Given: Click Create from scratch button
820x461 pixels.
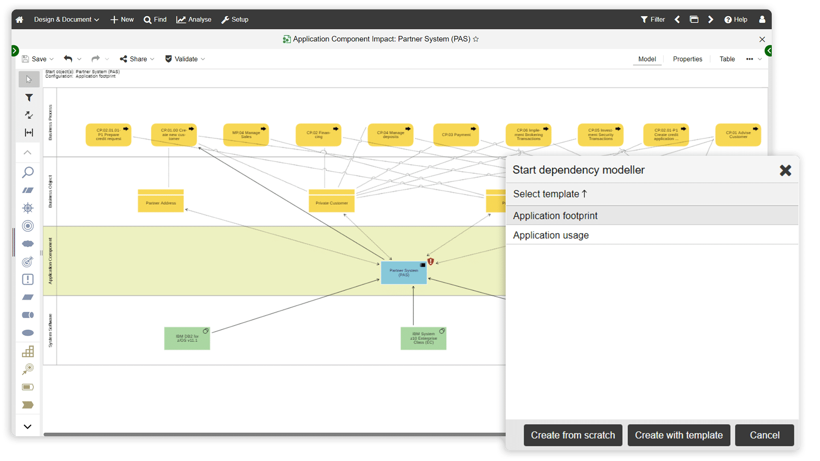Looking at the screenshot, I should click(573, 435).
